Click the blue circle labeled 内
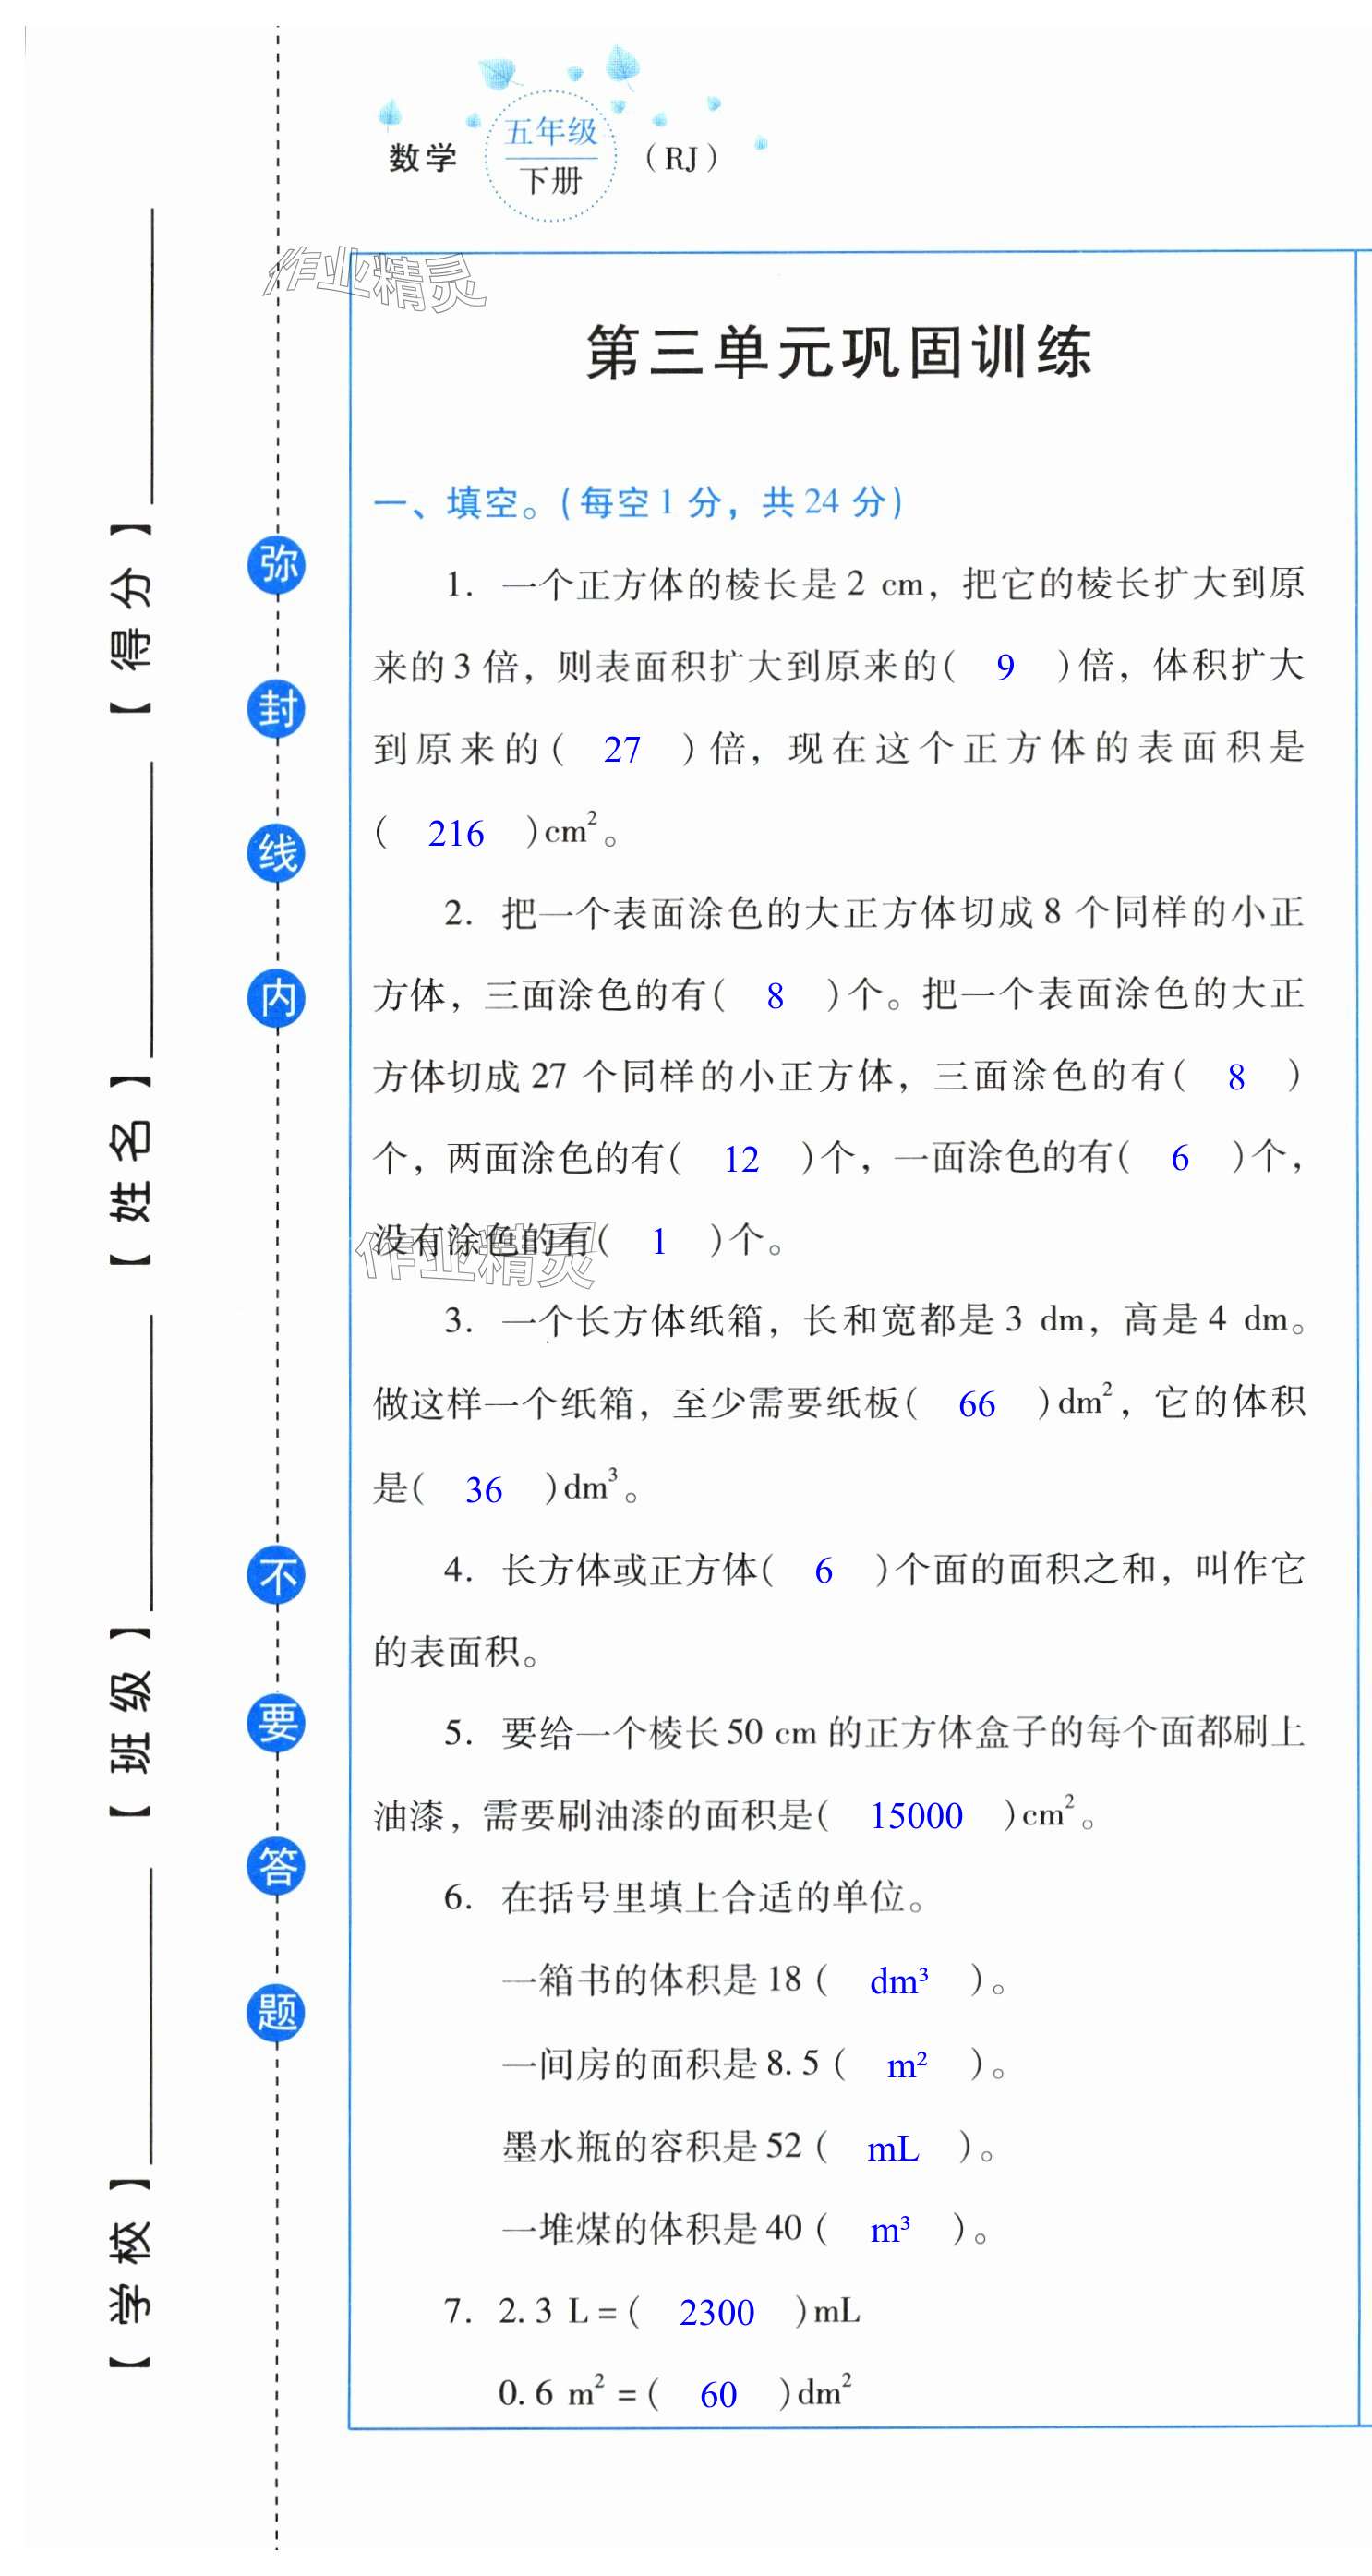This screenshot has height=2576, width=1372. pyautogui.click(x=277, y=998)
